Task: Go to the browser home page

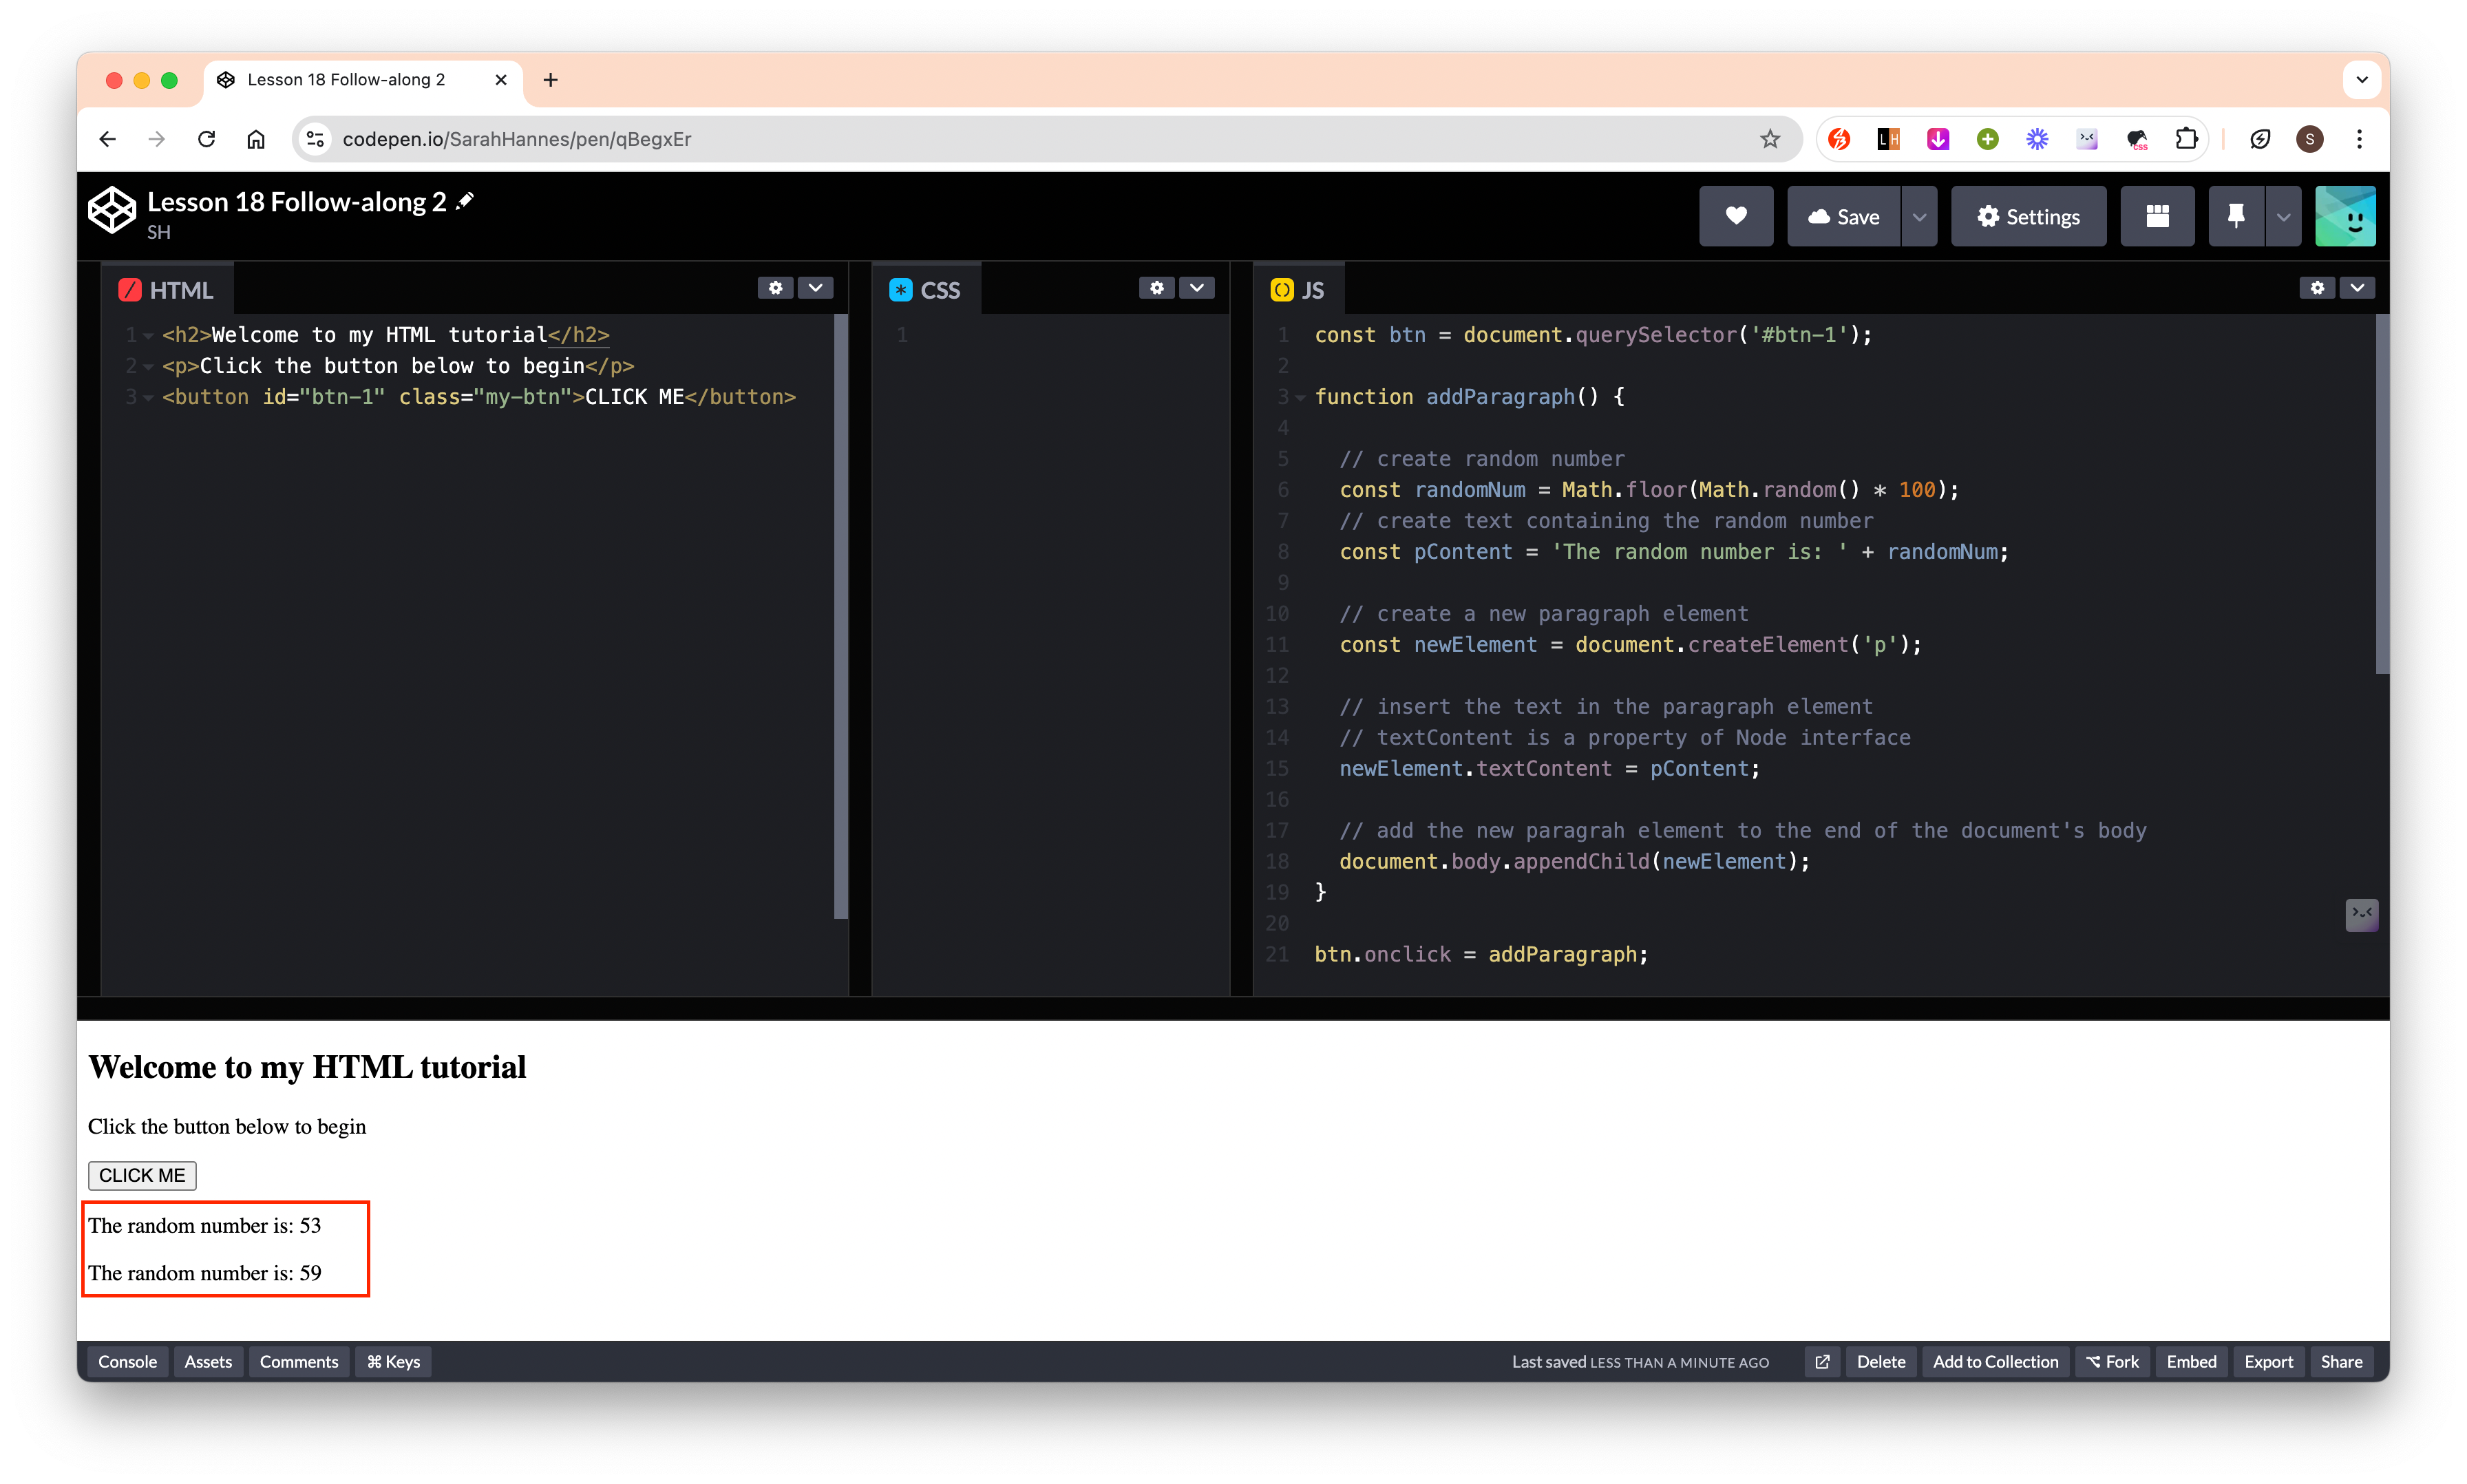Action: pyautogui.click(x=256, y=139)
